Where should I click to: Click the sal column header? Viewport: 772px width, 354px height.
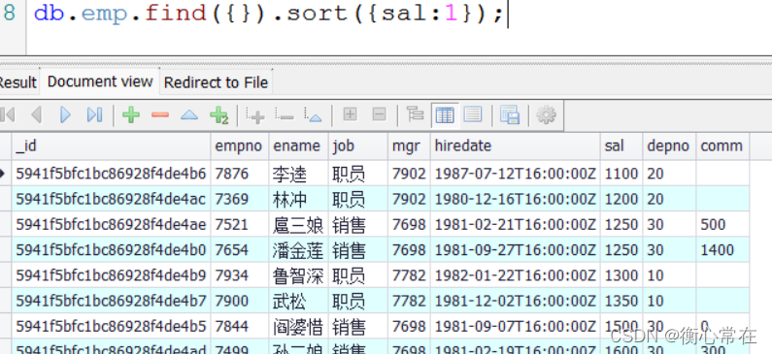click(x=621, y=146)
